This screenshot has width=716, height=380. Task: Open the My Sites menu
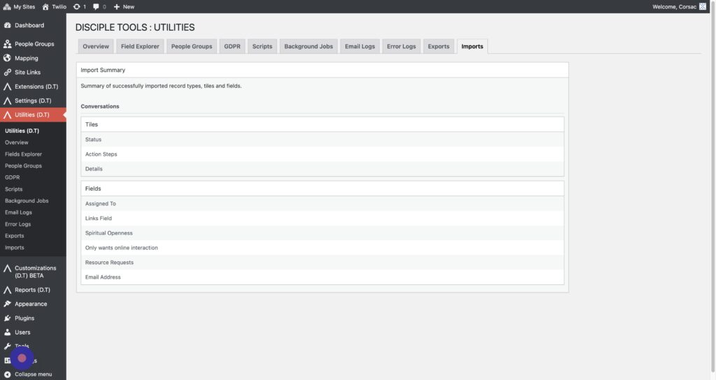[20, 6]
